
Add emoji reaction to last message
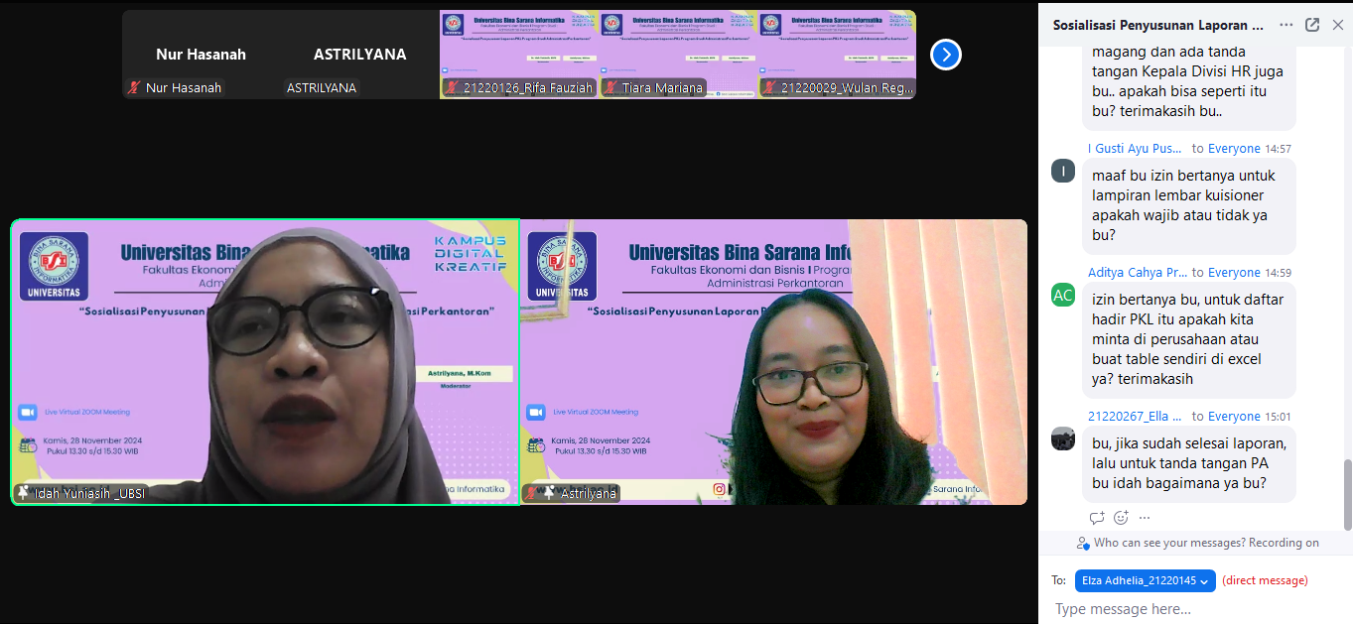(1121, 517)
